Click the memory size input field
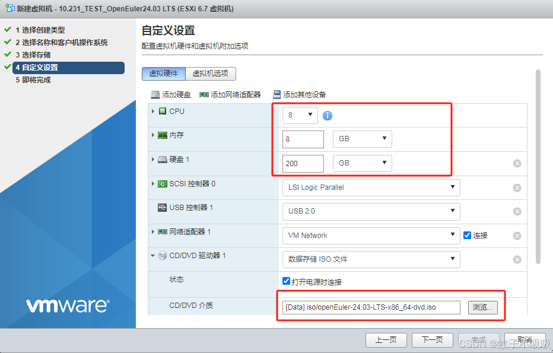 [303, 139]
